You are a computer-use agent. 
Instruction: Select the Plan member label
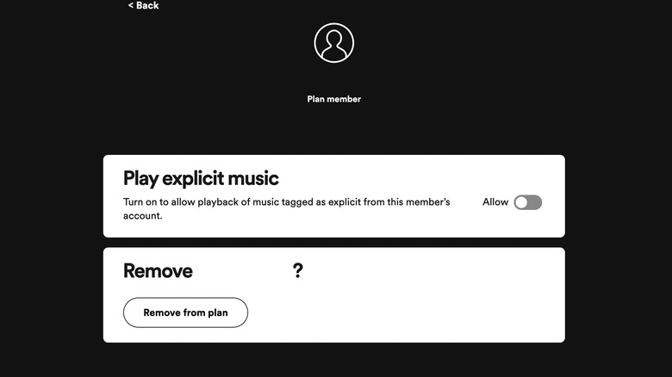333,99
